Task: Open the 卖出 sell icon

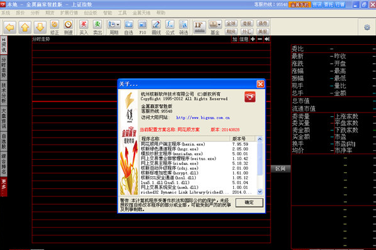Action: pyautogui.click(x=97, y=27)
